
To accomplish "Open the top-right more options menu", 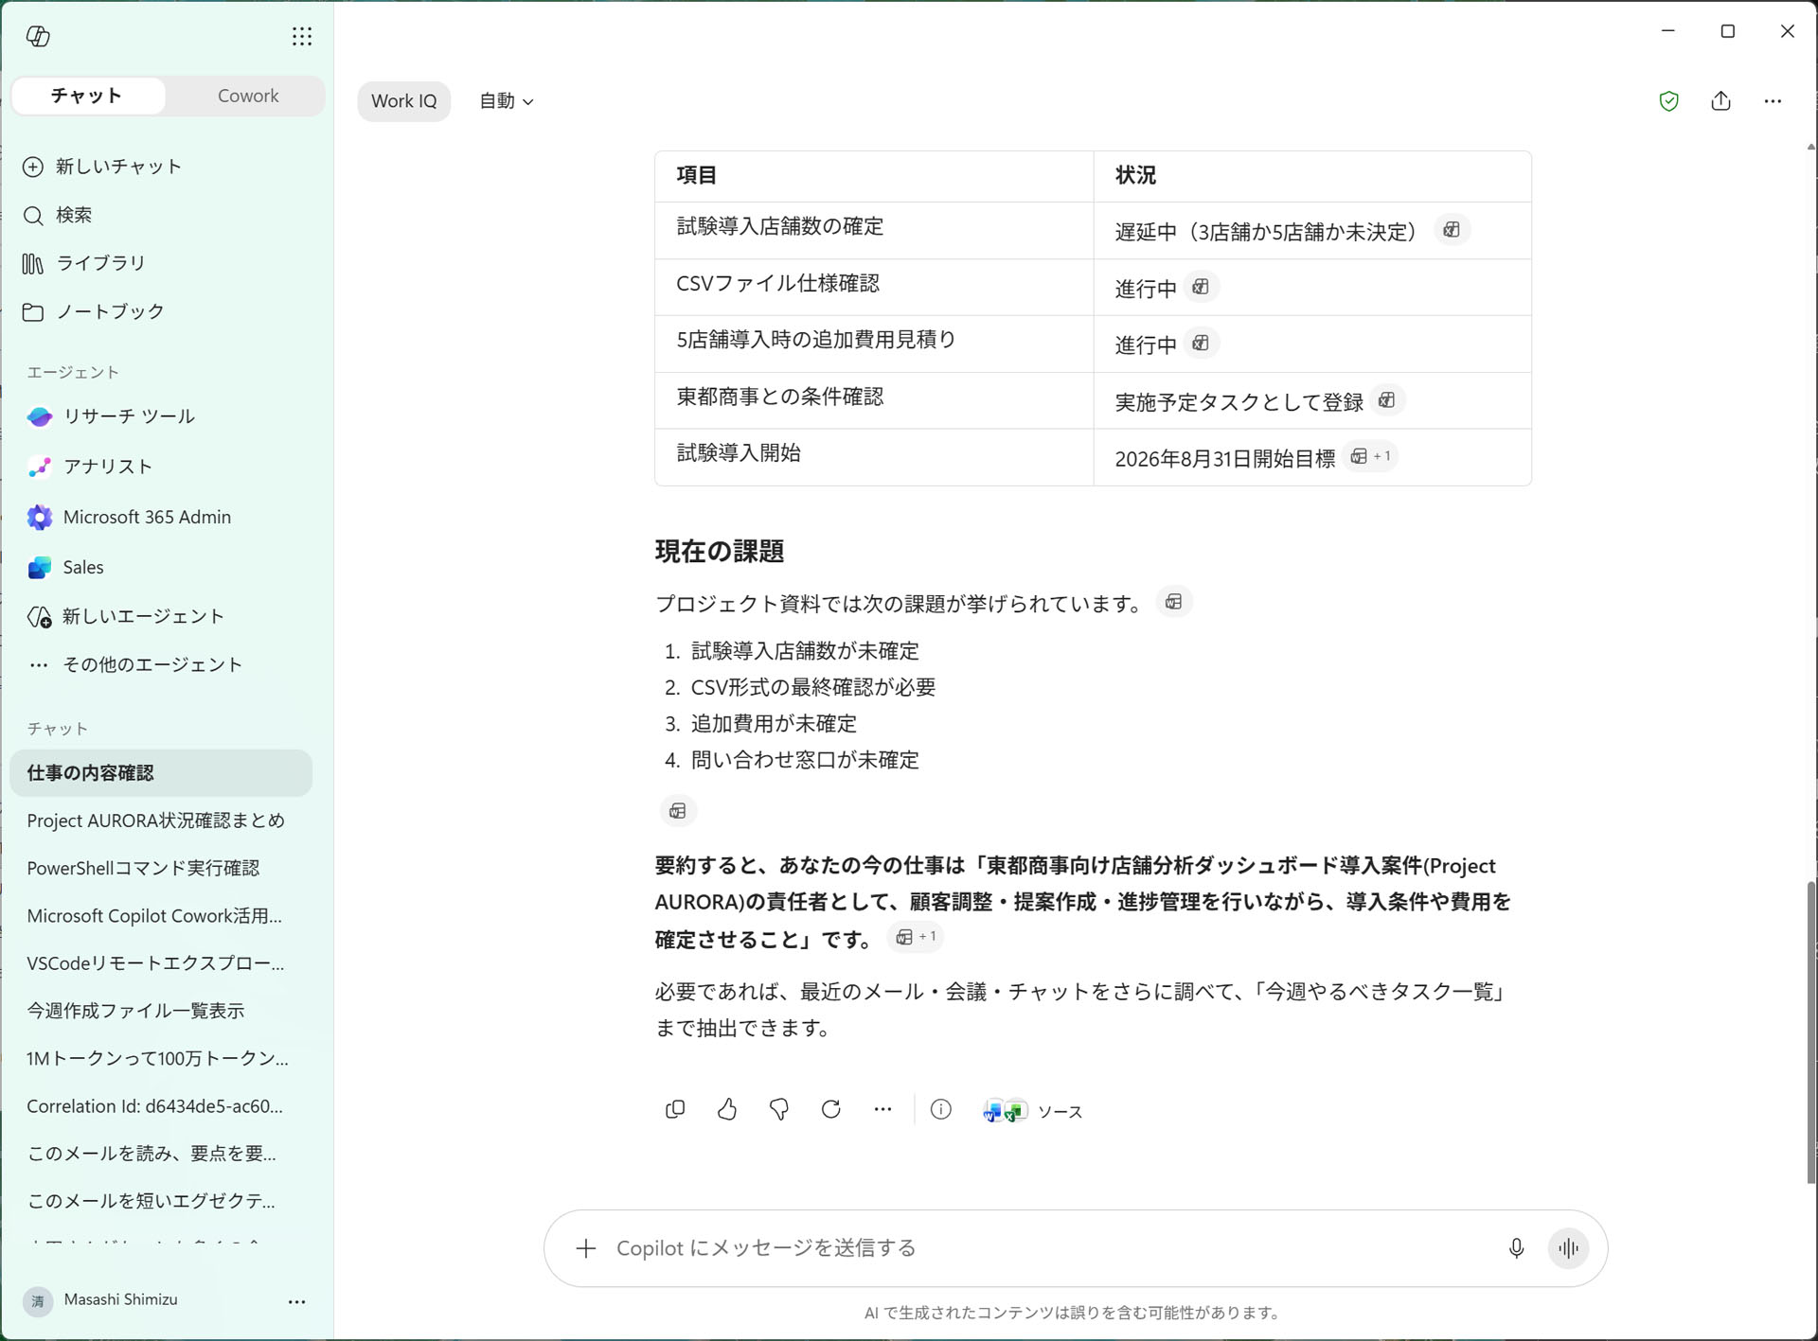I will pyautogui.click(x=1773, y=101).
